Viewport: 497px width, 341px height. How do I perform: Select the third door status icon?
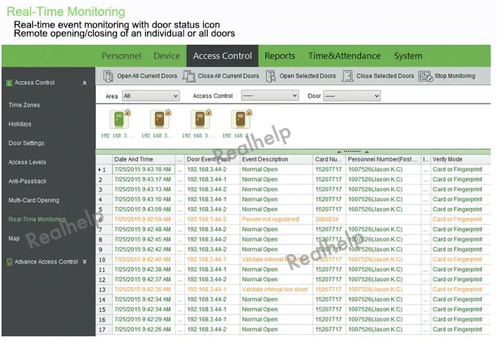click(201, 119)
